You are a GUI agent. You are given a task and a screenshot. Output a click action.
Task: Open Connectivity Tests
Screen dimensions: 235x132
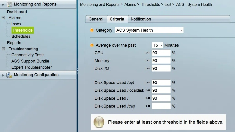[x=28, y=55]
